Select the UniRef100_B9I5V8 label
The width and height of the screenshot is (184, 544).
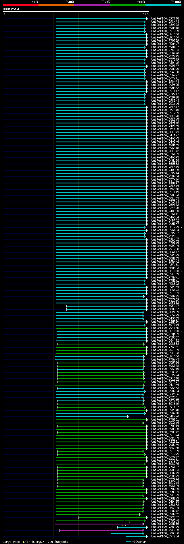point(165,483)
